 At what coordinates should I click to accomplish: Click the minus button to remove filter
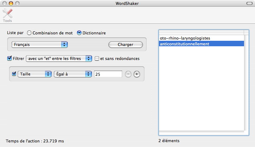(128, 74)
